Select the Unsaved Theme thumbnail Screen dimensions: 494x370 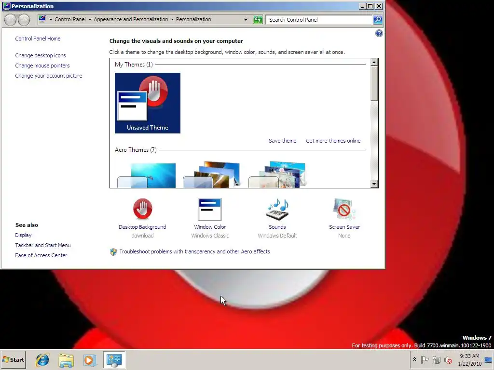coord(148,103)
